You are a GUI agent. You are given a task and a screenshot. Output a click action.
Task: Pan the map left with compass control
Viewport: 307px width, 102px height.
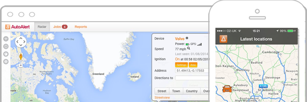click(17, 42)
